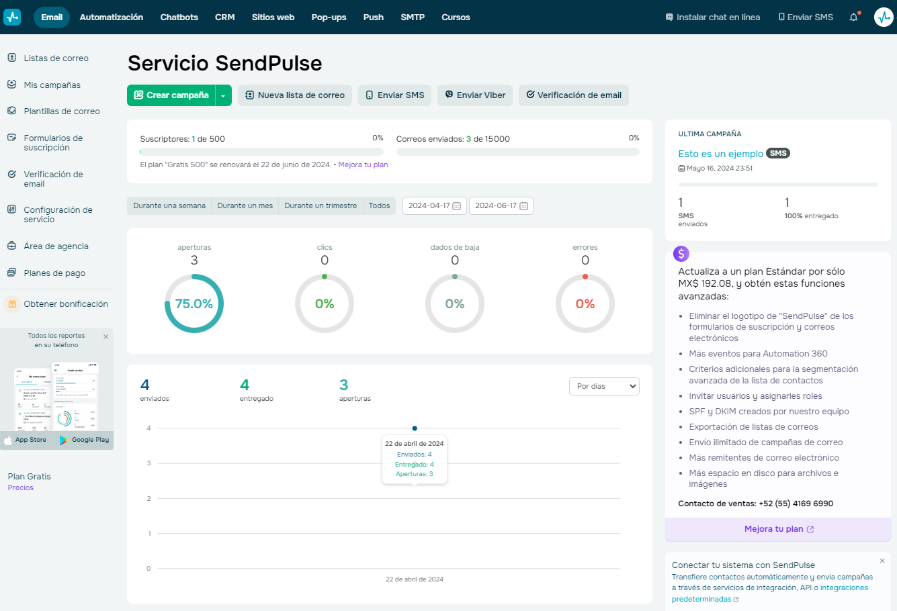Click the SendPulse logo icon
This screenshot has width=897, height=611.
pos(12,17)
